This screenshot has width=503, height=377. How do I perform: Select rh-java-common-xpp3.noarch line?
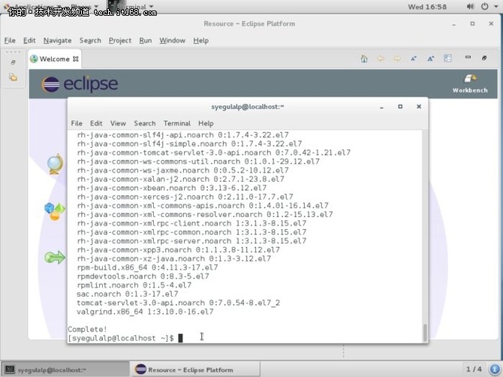[179, 249]
